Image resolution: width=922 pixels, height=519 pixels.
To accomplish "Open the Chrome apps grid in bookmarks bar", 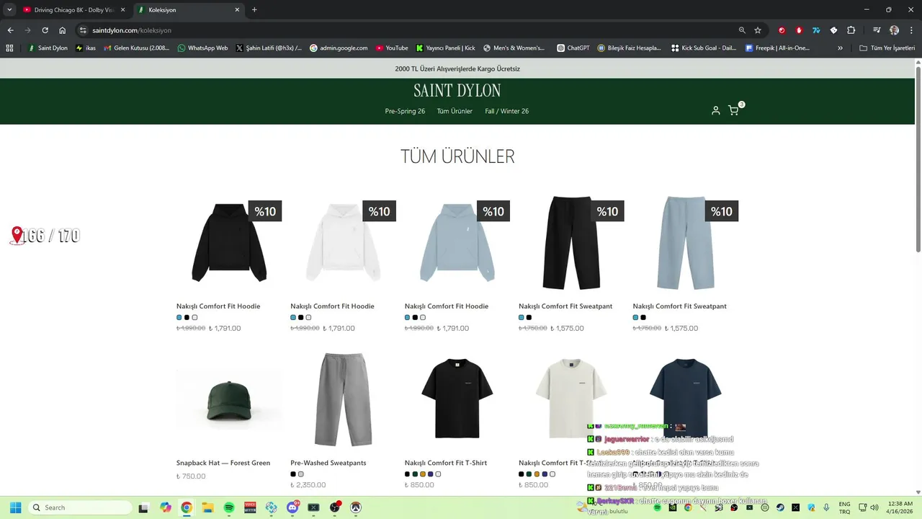I will (x=9, y=48).
